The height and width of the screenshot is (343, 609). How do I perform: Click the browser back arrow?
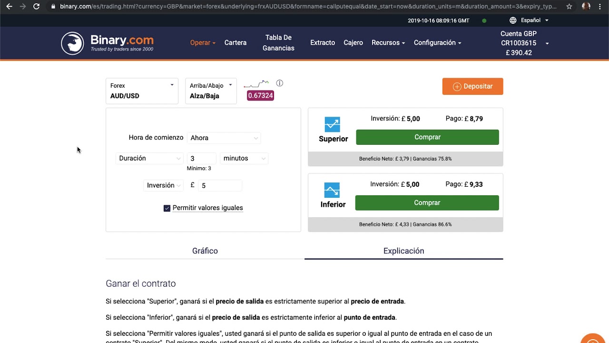pos(9,7)
